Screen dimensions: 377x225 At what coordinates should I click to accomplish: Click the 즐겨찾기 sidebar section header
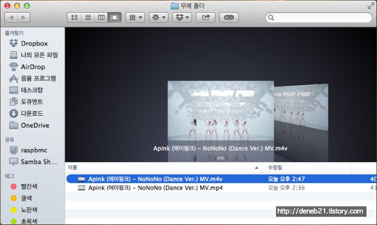[x=14, y=33]
